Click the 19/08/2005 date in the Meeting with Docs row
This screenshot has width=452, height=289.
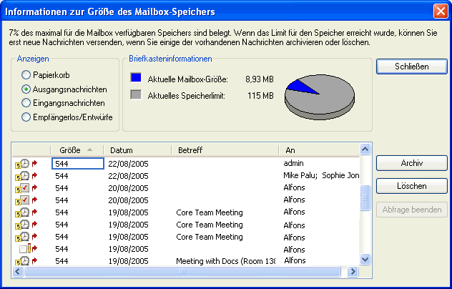coord(128,261)
